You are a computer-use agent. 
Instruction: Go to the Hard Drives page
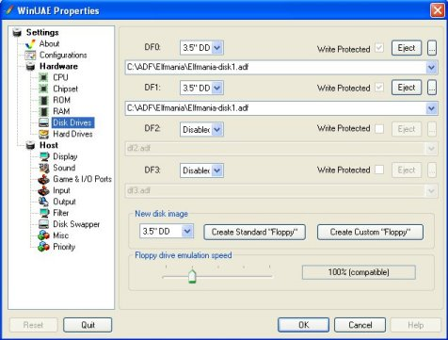coord(72,134)
